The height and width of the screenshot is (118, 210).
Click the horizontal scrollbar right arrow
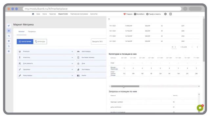(199, 86)
